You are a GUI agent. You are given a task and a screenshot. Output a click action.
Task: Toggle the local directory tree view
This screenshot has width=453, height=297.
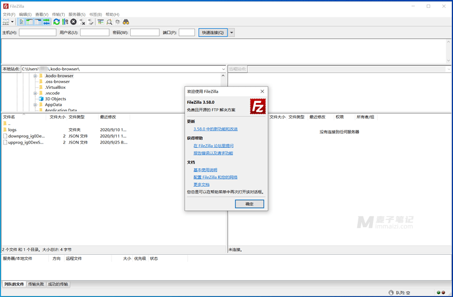click(x=29, y=22)
